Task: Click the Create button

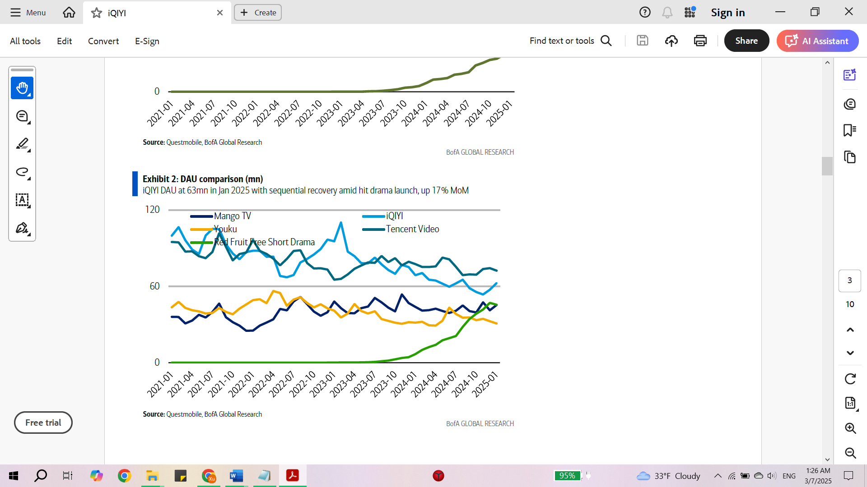Action: [258, 13]
